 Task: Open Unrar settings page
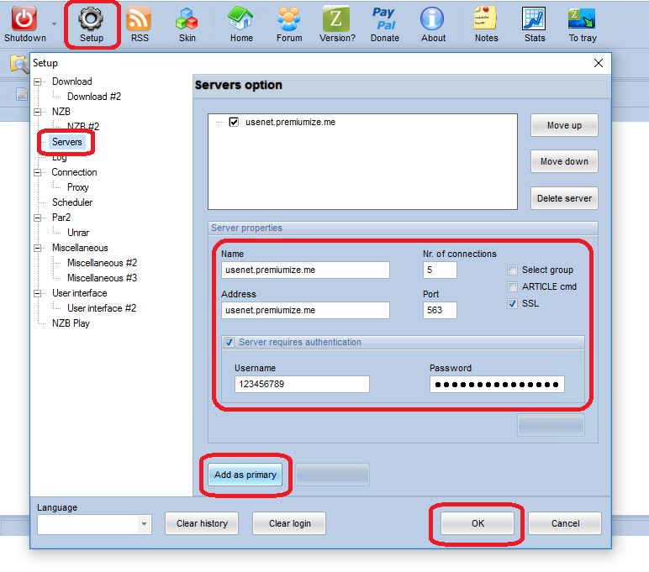[x=78, y=233]
